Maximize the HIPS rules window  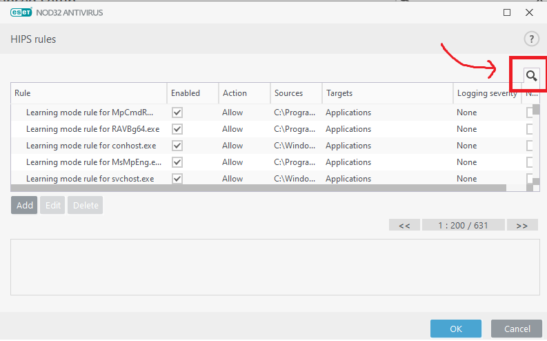click(507, 12)
